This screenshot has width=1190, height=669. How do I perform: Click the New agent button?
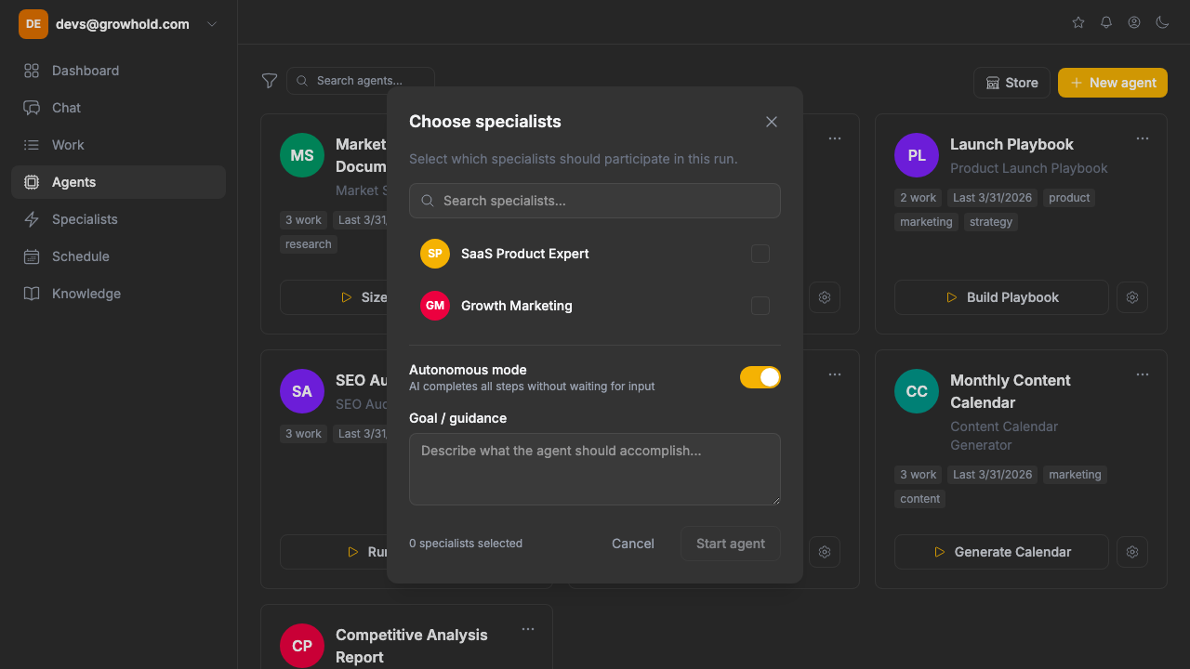point(1113,83)
